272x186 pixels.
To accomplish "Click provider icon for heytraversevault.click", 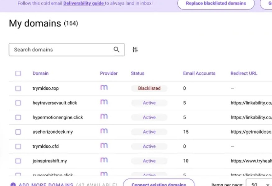I will click(104, 102).
